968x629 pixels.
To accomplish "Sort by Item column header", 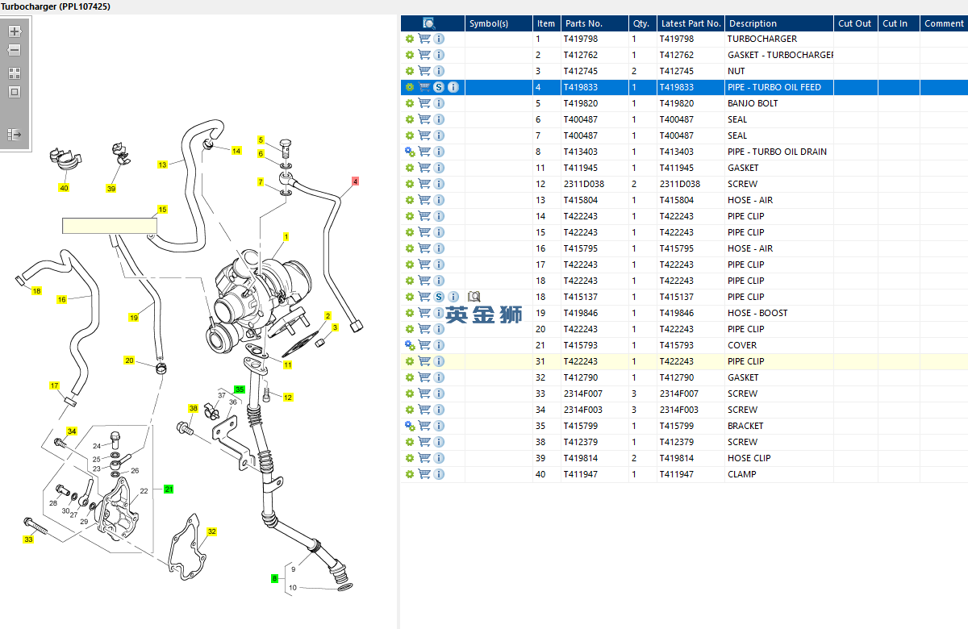I will 546,23.
